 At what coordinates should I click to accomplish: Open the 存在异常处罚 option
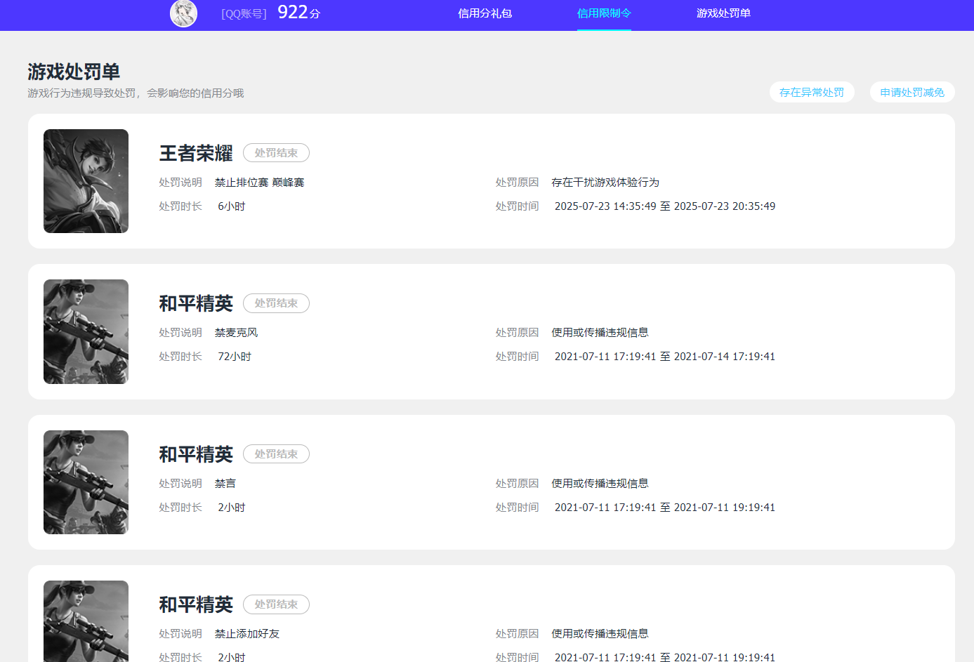(812, 91)
